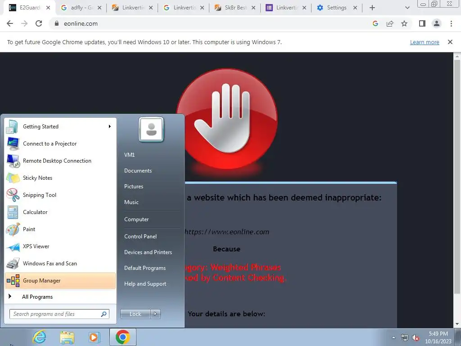Screen dimensions: 461x346
Task: Click muted volume icon in tray
Action: point(416,338)
